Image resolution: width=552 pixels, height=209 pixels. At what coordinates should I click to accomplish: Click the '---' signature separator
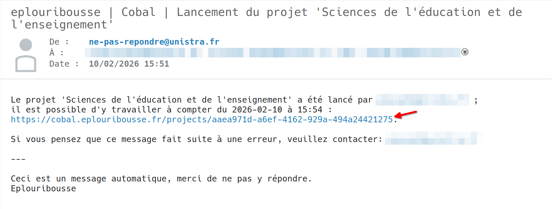click(x=18, y=159)
